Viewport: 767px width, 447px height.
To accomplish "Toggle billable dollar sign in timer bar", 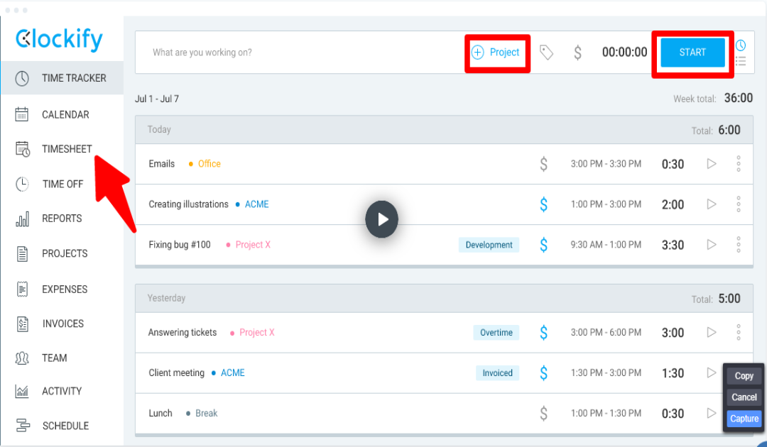I will [577, 53].
